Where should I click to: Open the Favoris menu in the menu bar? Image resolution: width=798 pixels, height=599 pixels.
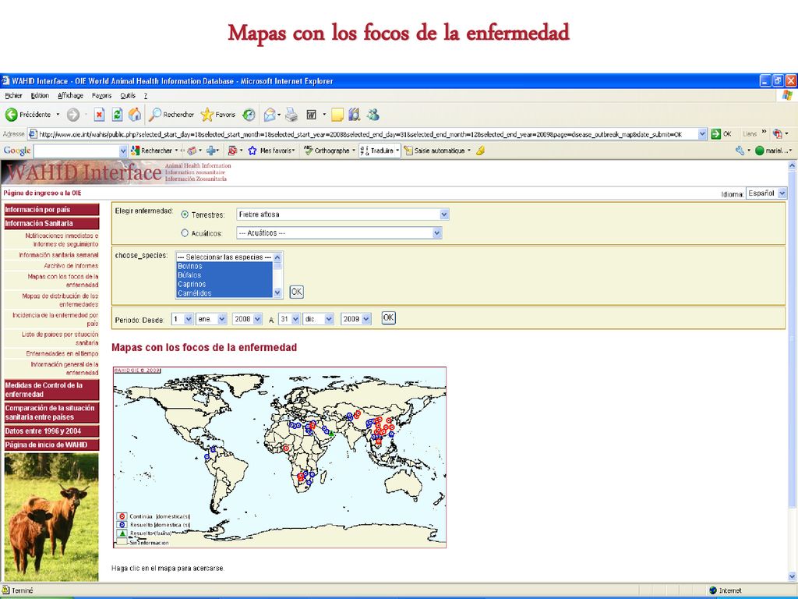coord(101,96)
